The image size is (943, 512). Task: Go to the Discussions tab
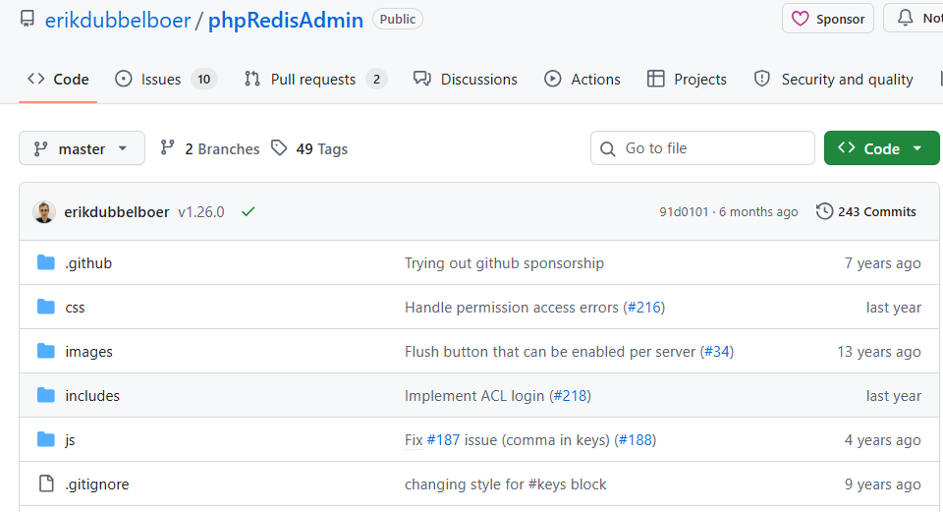point(465,80)
